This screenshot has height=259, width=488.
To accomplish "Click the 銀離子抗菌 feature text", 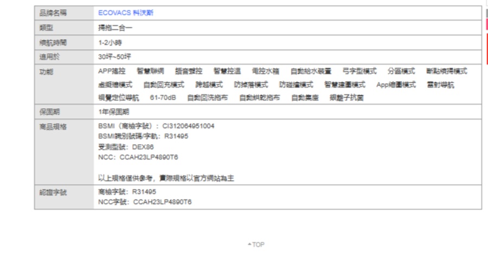I will pyautogui.click(x=346, y=98).
